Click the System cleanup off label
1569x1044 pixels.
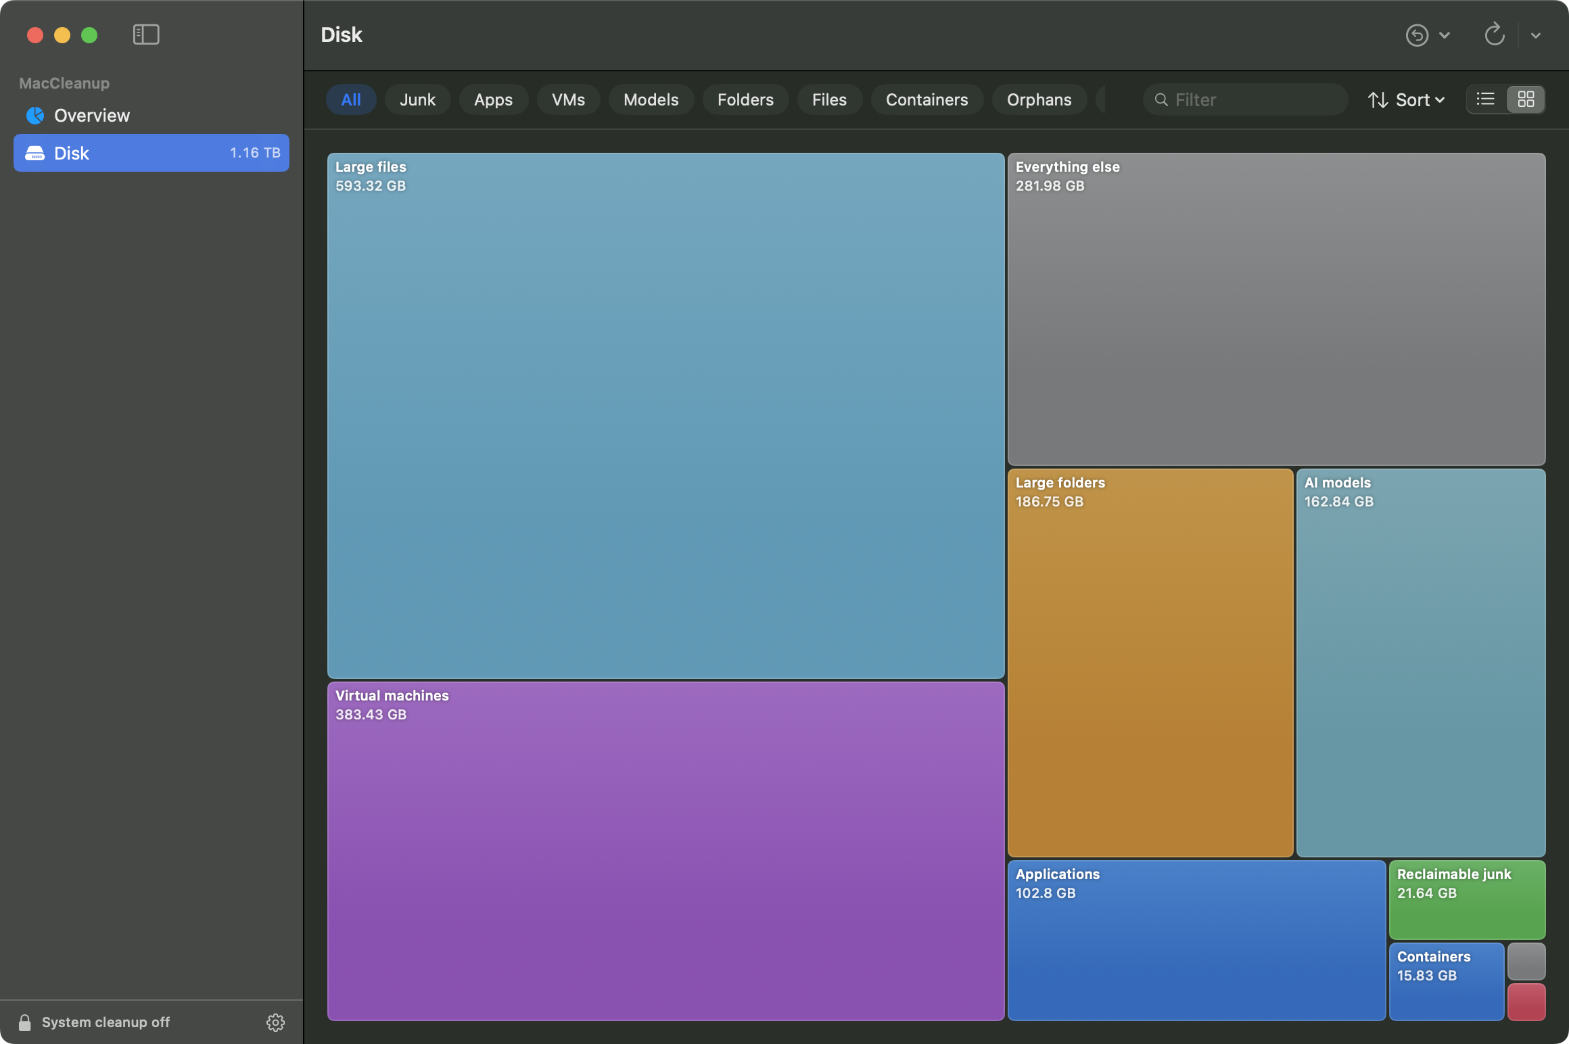coord(106,1022)
